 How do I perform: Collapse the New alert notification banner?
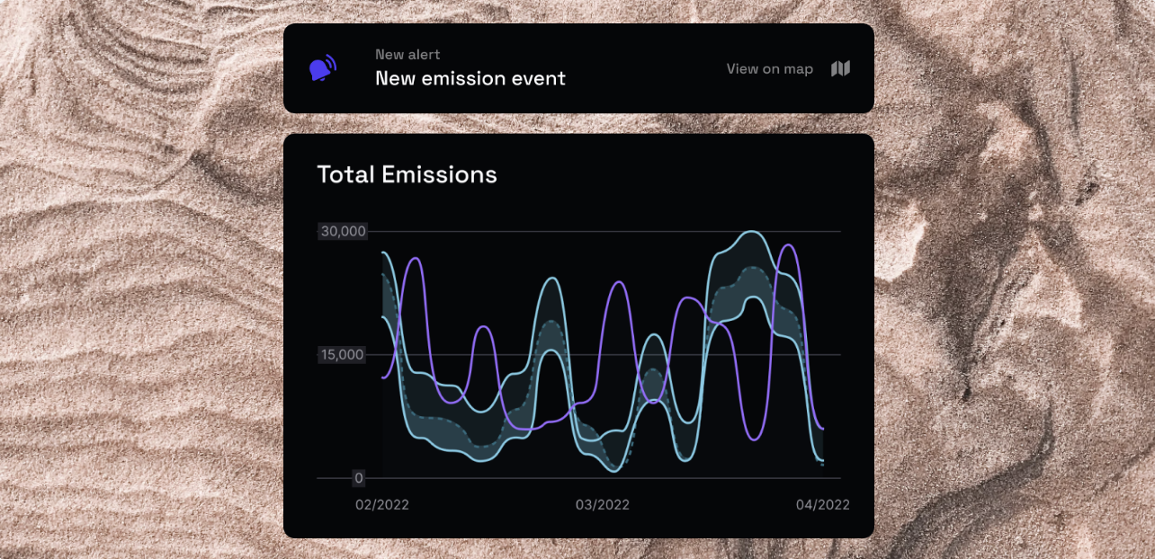click(578, 68)
